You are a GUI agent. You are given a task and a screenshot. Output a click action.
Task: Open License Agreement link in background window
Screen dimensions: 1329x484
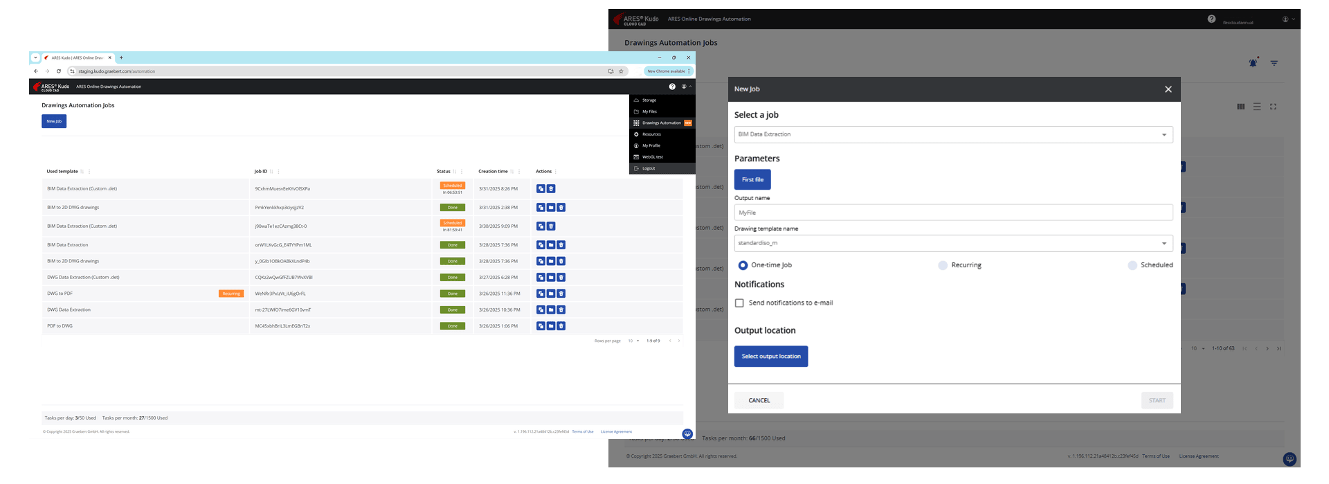point(1199,456)
